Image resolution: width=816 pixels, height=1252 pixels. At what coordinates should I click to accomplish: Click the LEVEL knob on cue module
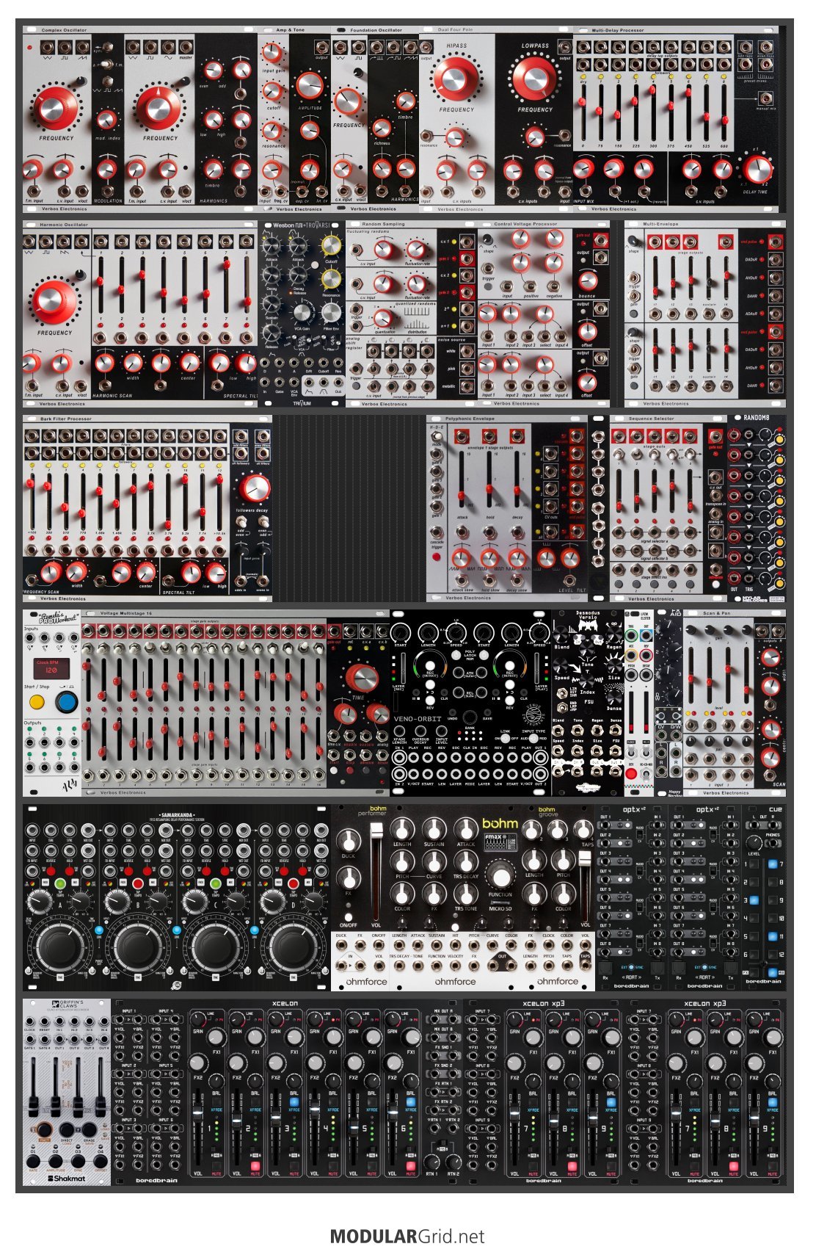pos(755,842)
